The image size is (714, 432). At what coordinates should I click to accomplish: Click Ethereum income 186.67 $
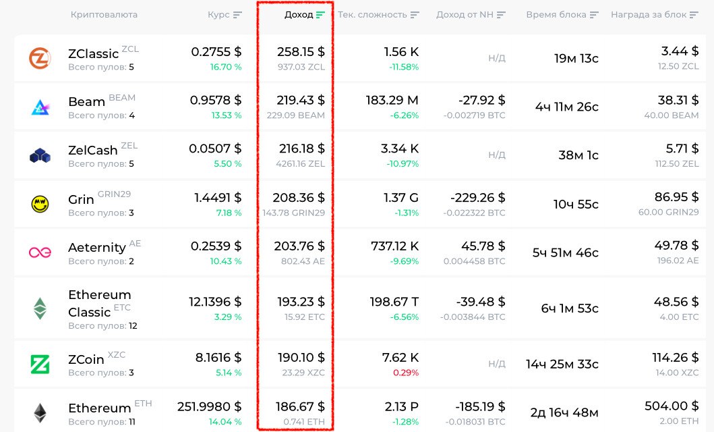click(x=300, y=406)
